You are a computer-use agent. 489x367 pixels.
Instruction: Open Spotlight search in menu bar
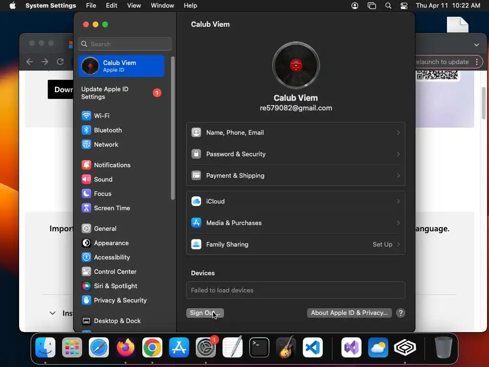388,6
